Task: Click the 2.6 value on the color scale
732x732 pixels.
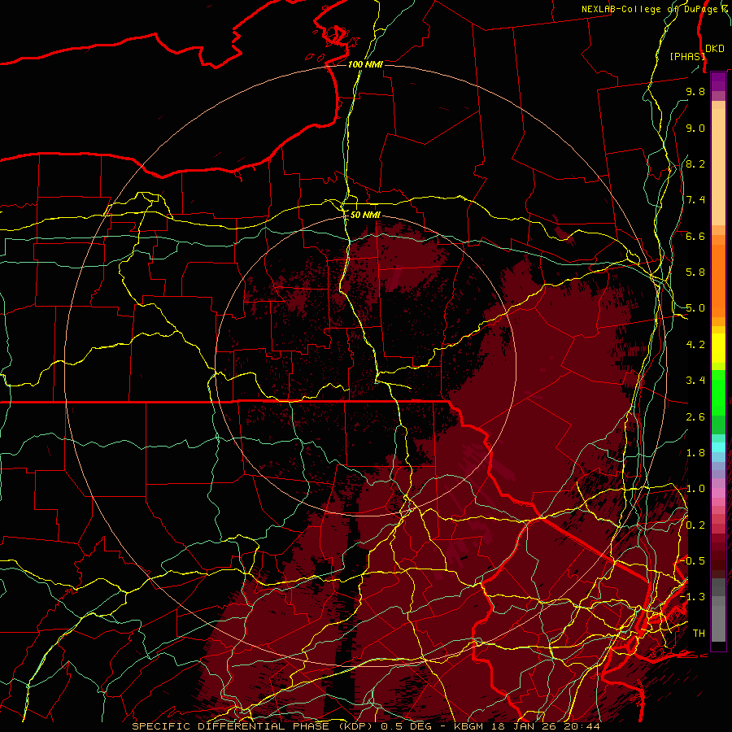Action: click(695, 417)
